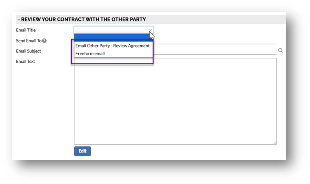This screenshot has height=184, width=310.
Task: Select the blank highlighted dropdown option
Action: point(112,37)
